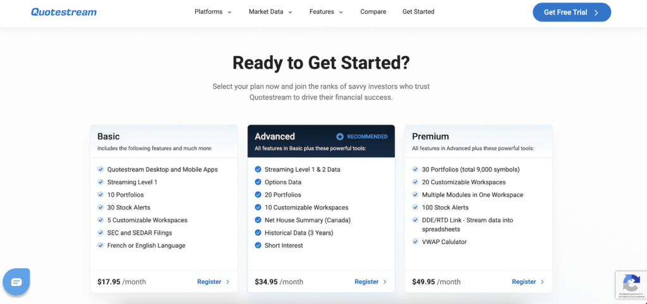Click 'All features in Basic plus' subtitle

click(x=310, y=148)
